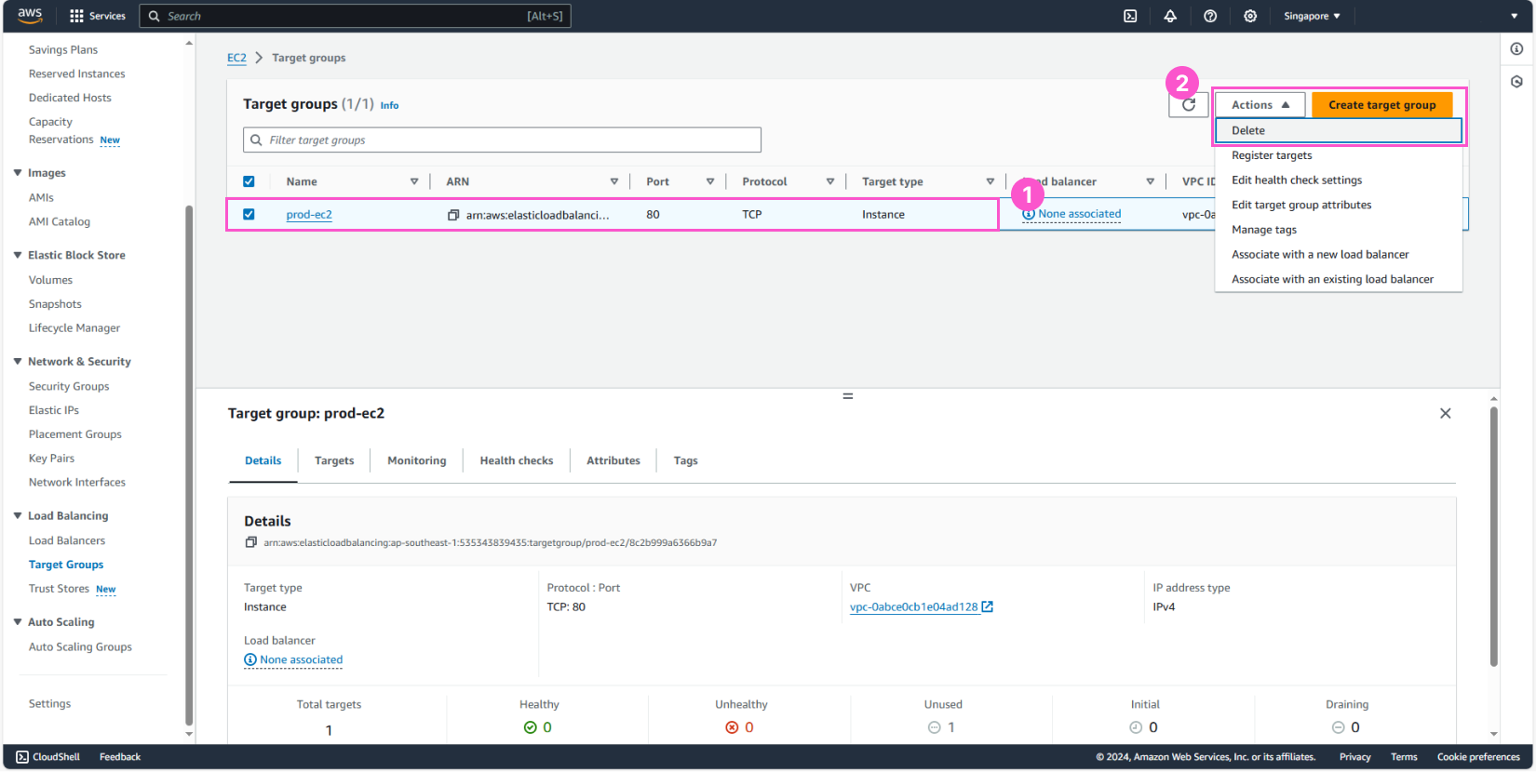Open the prod-ec2 target group link
Viewport: 1536px width, 772px height.
(309, 215)
